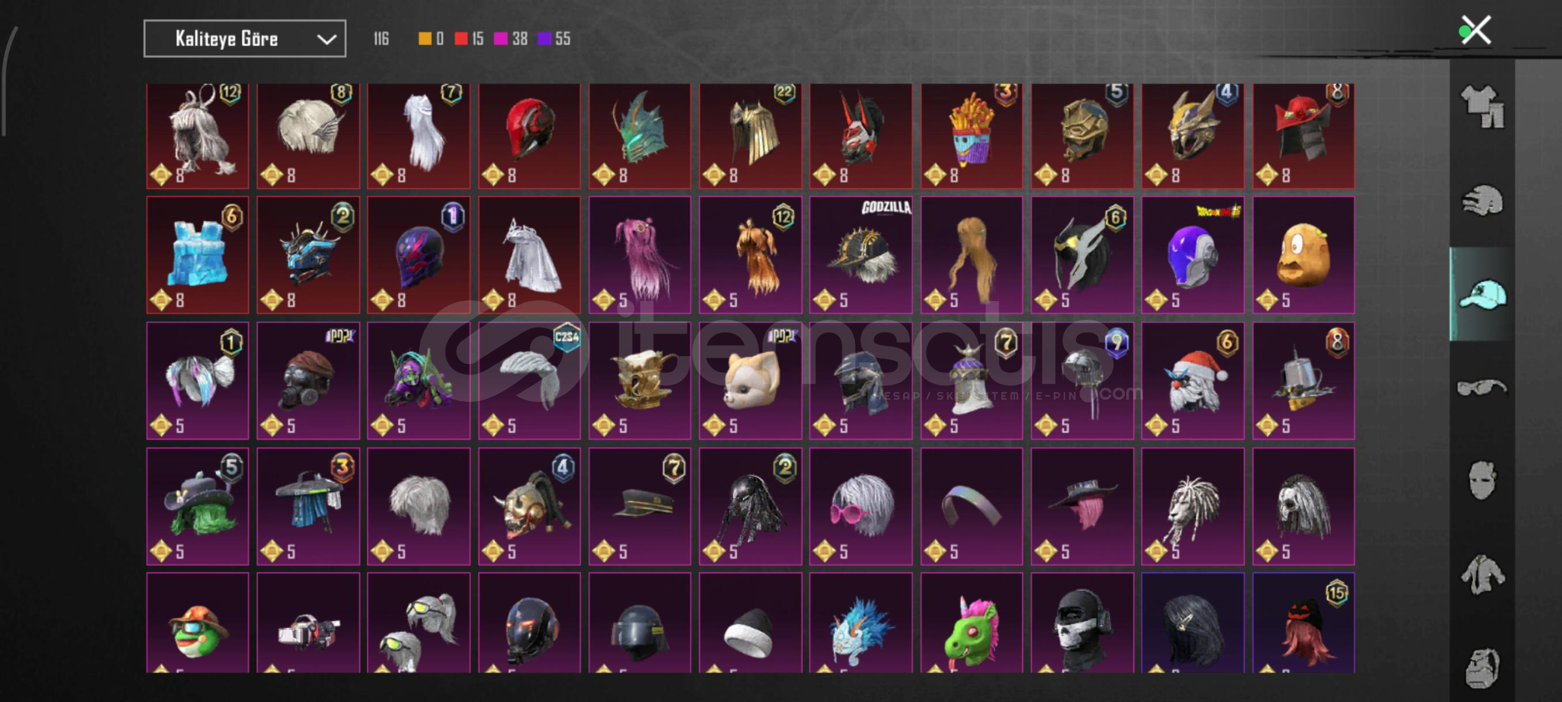The height and width of the screenshot is (702, 1562).
Task: Select the Santa hat beard item
Action: click(1192, 380)
